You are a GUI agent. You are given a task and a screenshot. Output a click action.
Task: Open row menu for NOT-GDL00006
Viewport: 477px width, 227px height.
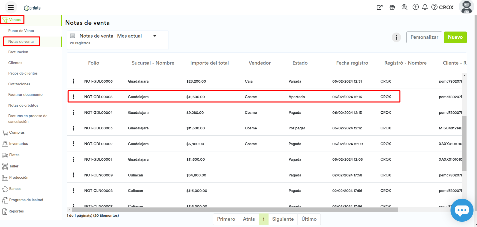click(x=73, y=81)
